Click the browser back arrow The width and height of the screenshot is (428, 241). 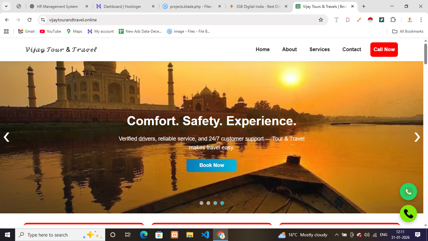point(7,19)
